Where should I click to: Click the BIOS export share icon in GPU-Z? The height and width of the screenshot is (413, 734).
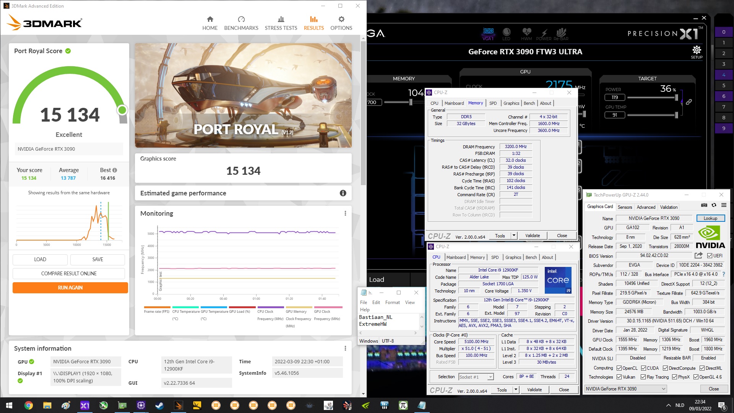[x=698, y=255]
